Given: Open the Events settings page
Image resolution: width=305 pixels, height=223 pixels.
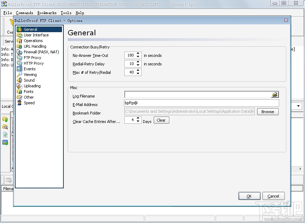Looking at the screenshot, I should click(x=30, y=69).
